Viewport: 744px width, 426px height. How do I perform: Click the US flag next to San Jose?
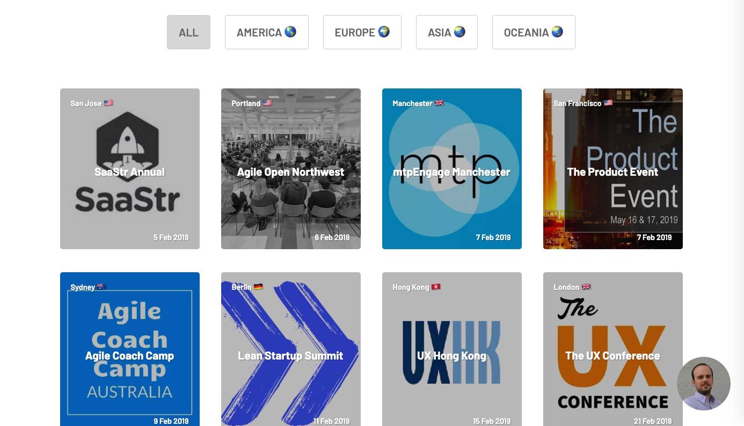coord(108,103)
